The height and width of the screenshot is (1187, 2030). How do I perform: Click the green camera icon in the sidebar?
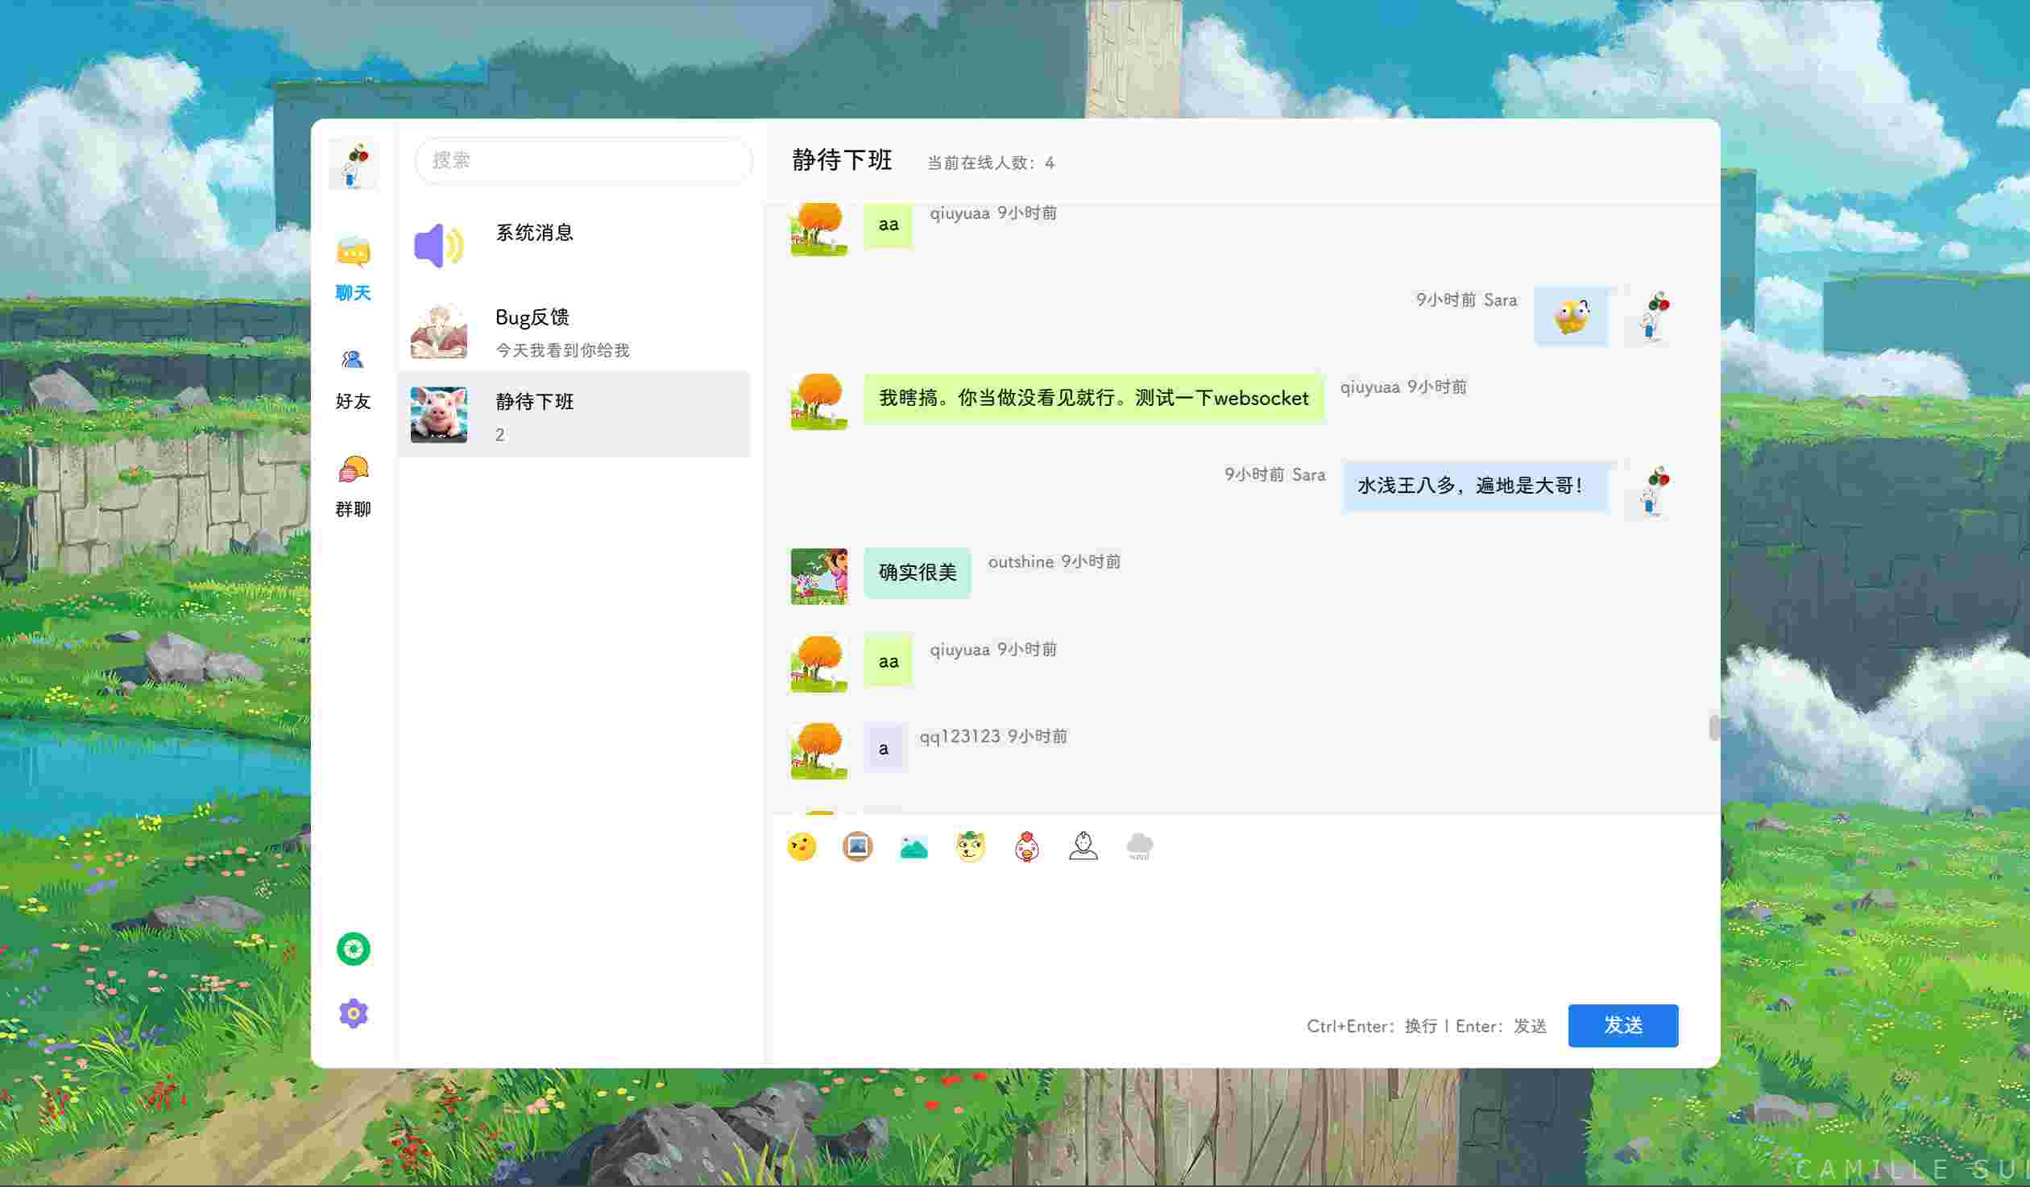pos(354,949)
